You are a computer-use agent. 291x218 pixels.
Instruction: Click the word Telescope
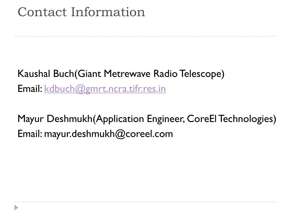tap(200, 74)
